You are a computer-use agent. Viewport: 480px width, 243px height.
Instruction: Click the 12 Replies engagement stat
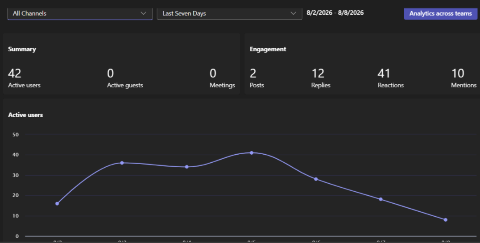click(x=321, y=78)
